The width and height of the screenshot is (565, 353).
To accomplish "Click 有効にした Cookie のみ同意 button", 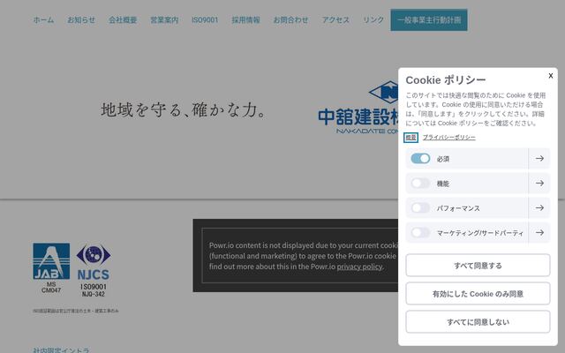I will (x=478, y=294).
